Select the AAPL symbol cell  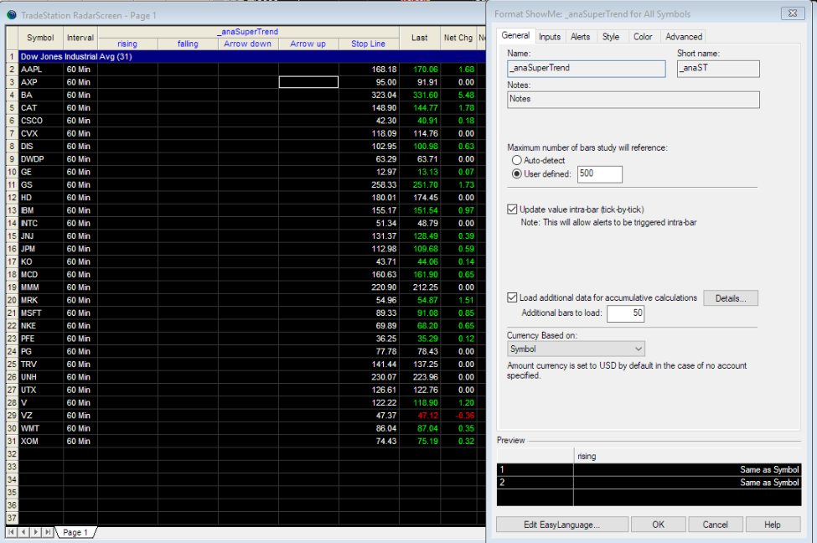tap(41, 70)
